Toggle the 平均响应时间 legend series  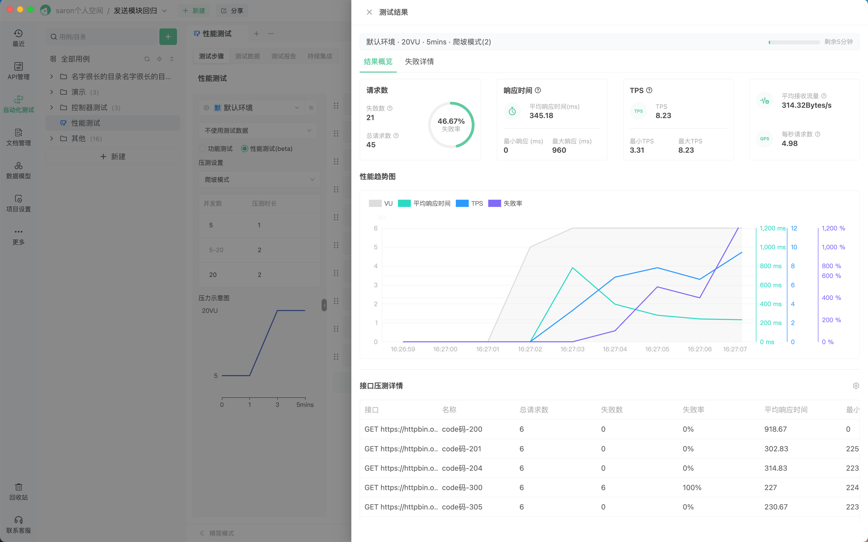coord(424,203)
